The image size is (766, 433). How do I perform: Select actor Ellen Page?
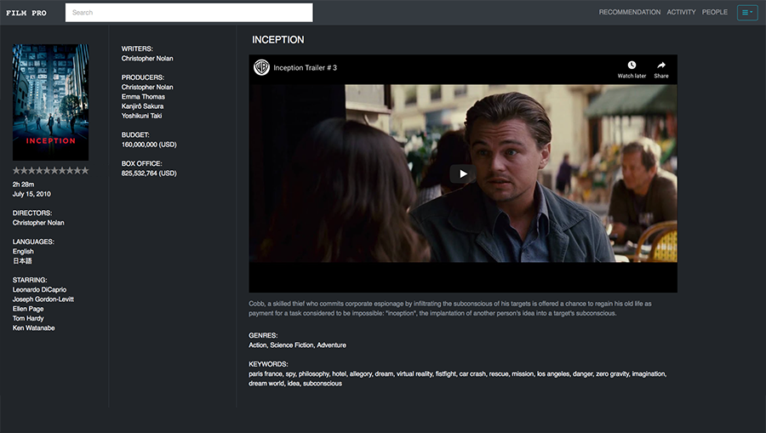pos(28,309)
